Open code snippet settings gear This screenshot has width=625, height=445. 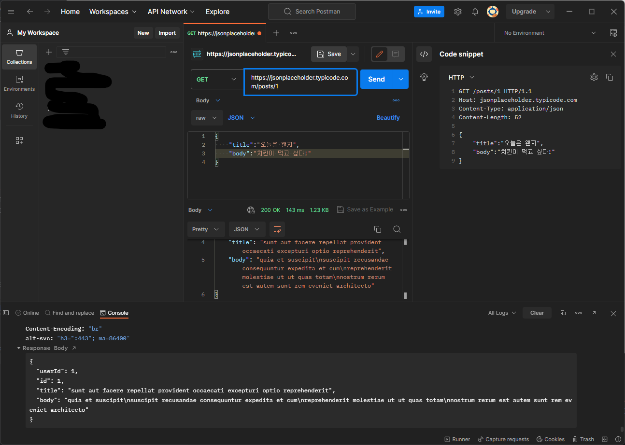click(594, 77)
